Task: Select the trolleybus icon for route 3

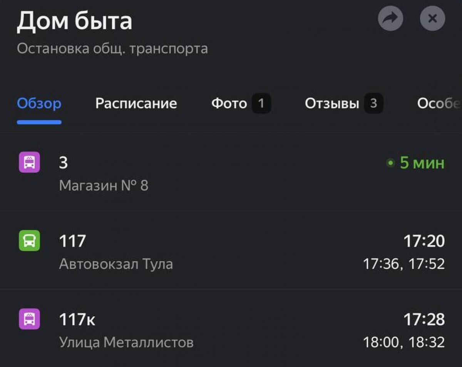Action: click(x=29, y=162)
